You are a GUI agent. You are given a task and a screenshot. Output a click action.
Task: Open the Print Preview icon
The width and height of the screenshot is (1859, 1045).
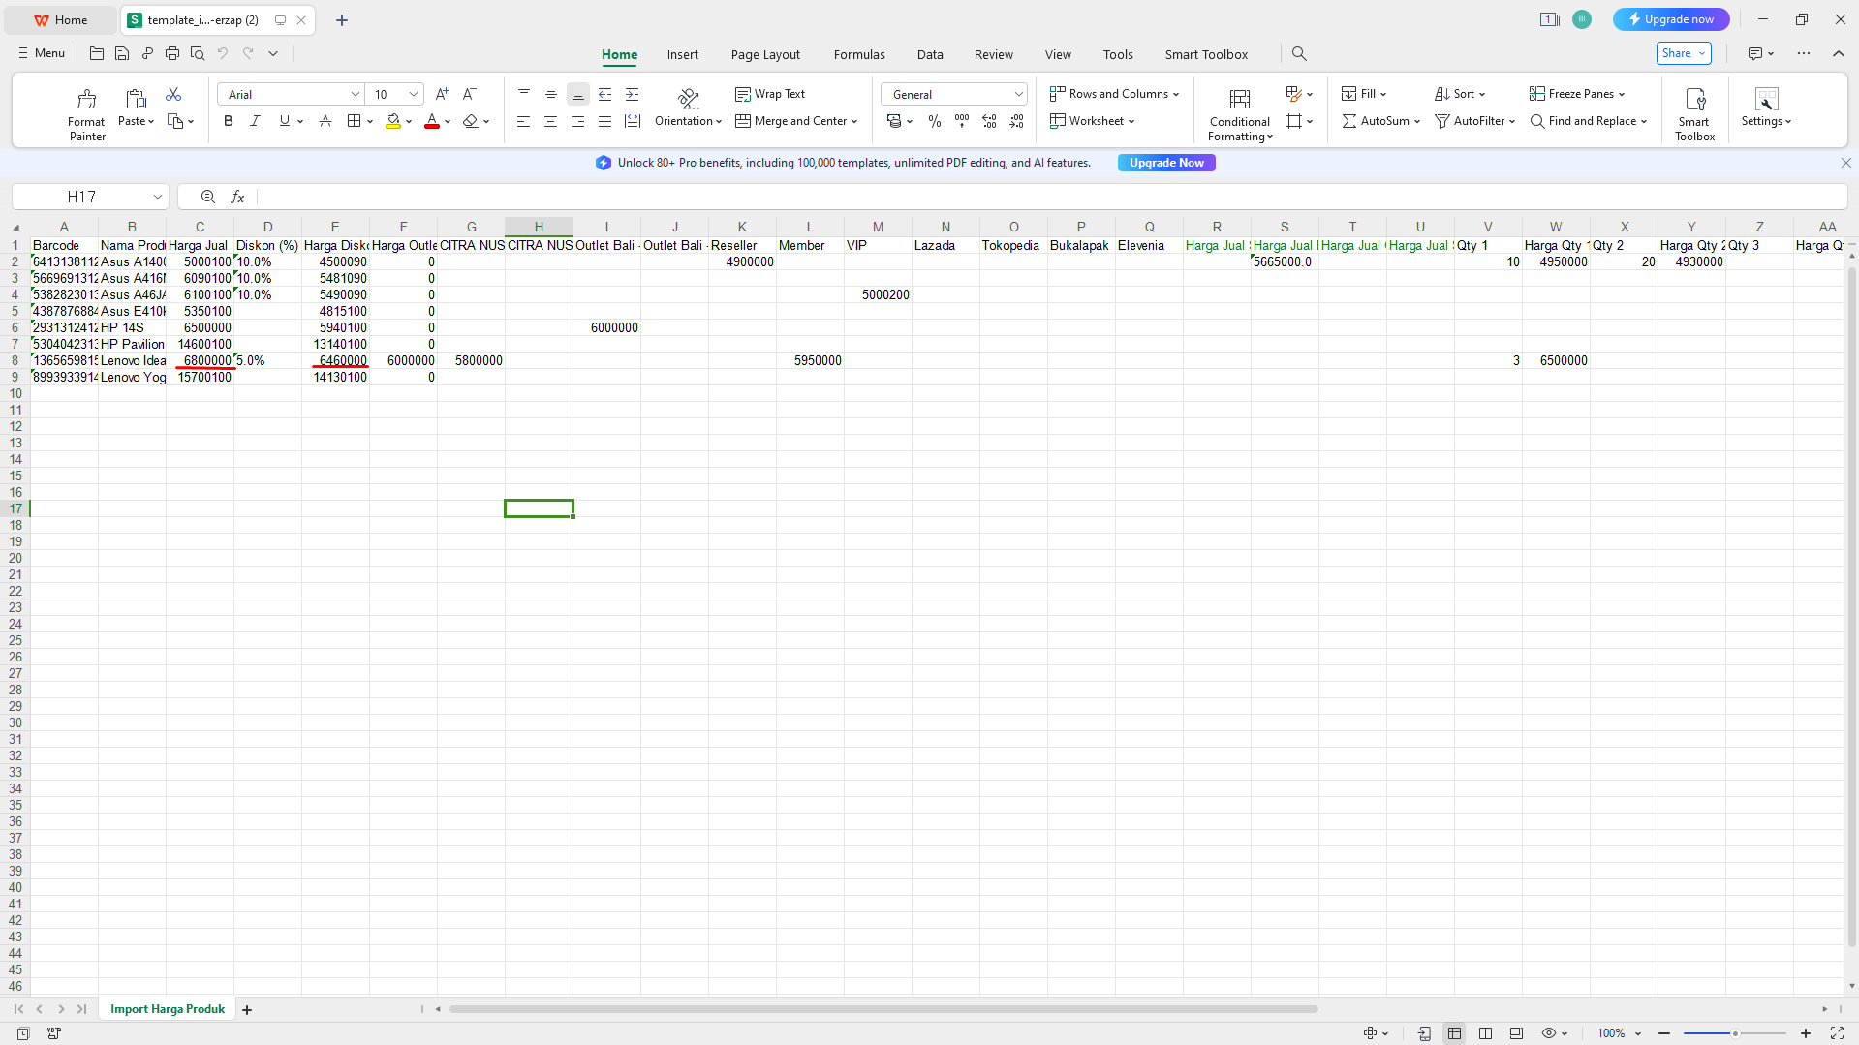coord(198,53)
